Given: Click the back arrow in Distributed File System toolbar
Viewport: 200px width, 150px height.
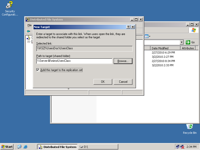Looking at the screenshot, I should coord(28,31).
